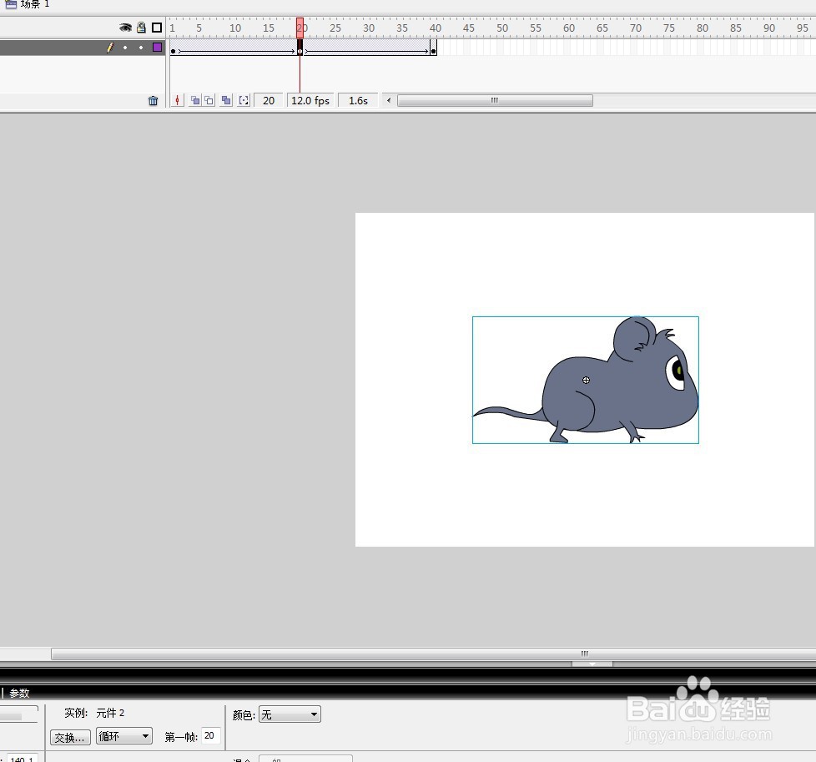The height and width of the screenshot is (762, 816).
Task: Click the 1.6s elapsed time display
Action: (x=358, y=100)
